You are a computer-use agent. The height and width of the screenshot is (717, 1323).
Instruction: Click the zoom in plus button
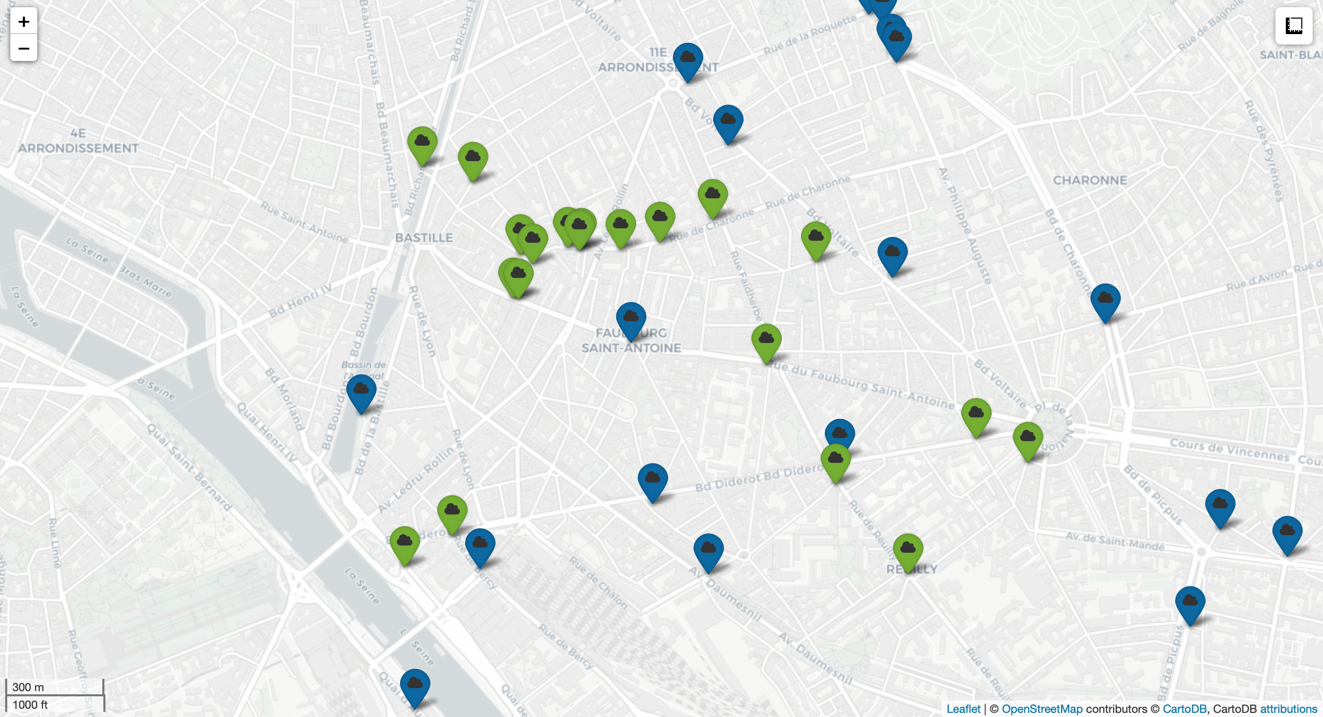[24, 22]
